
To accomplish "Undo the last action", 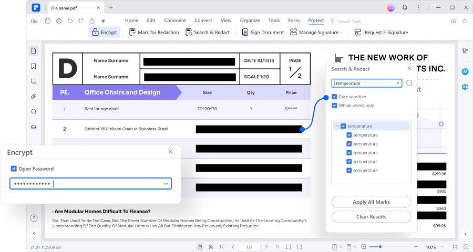I will (70, 21).
